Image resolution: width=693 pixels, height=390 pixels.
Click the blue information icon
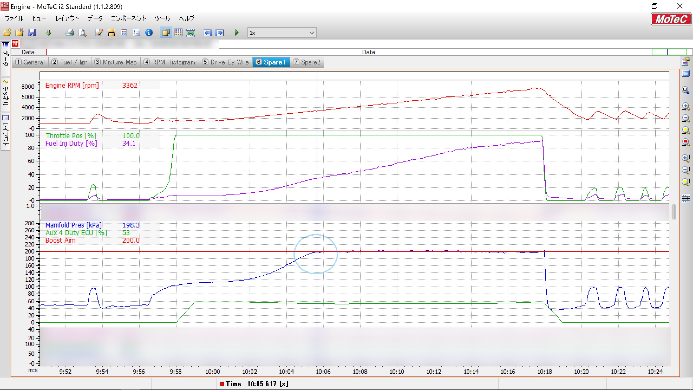pos(149,33)
